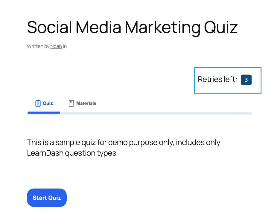The height and width of the screenshot is (217, 280).
Task: Click the highlighted retries box border
Action: click(x=228, y=68)
